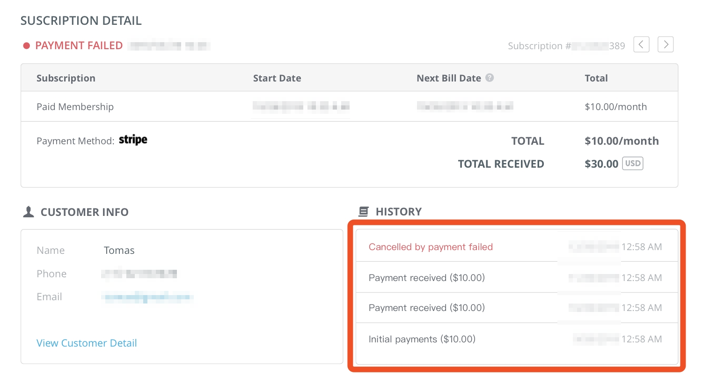Click the customer info person icon

pos(28,211)
